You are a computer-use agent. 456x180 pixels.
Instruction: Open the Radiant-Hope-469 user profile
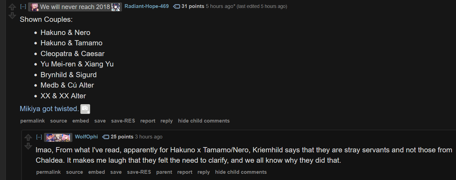147,7
